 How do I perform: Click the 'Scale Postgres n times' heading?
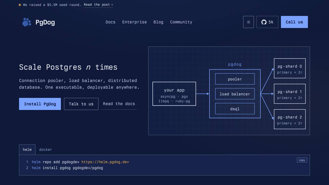(x=68, y=67)
